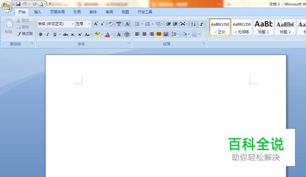The image size is (306, 177).
Task: Open underline style dropdown arrow
Action: point(60,34)
